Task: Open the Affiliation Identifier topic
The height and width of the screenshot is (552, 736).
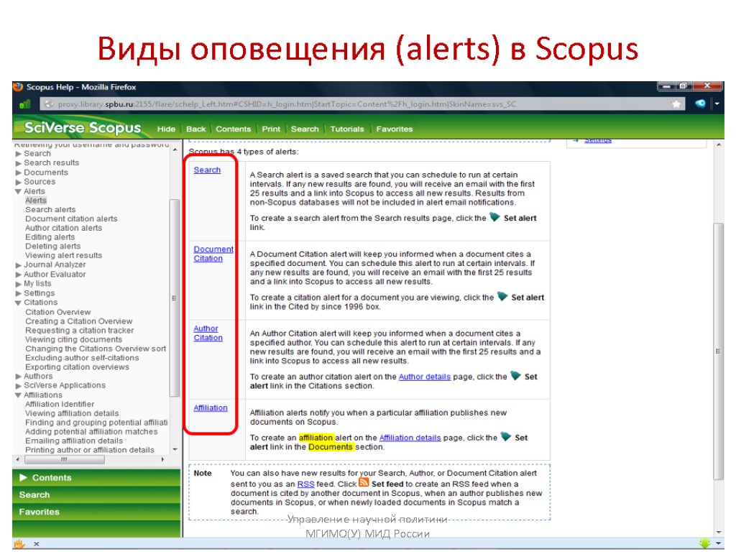Action: (60, 404)
